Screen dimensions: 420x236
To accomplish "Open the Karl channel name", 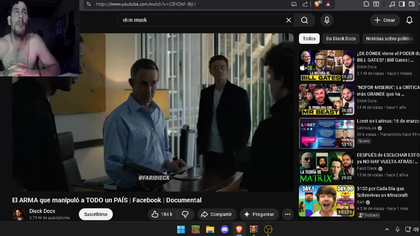I will (361, 202).
